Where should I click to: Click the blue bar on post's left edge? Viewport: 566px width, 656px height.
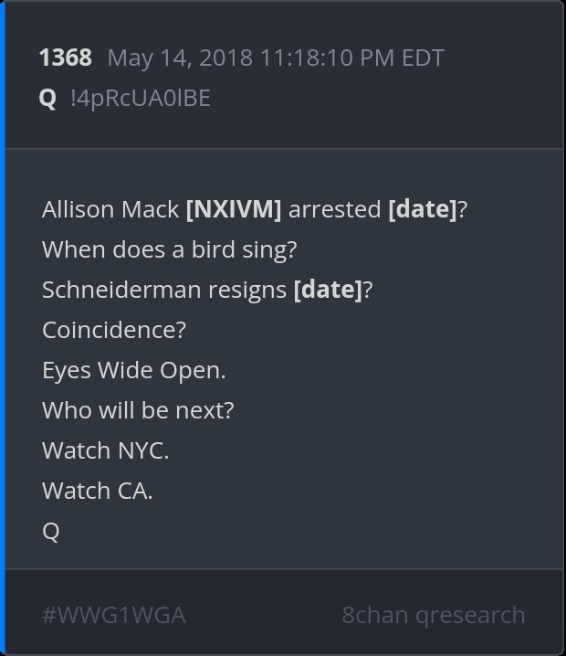pos(3,328)
